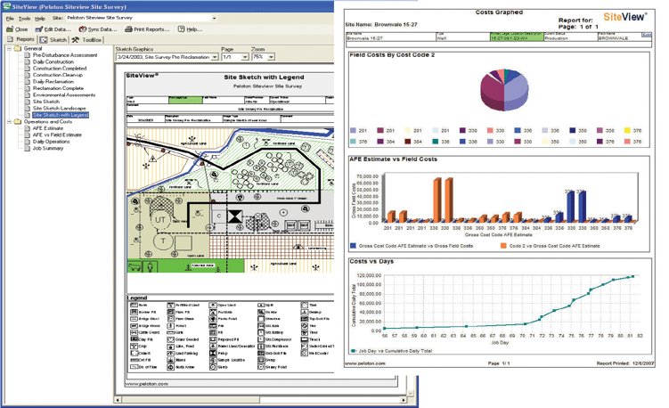The height and width of the screenshot is (408, 669).
Task: Select Site Sketch with Legend report
Action: tap(61, 115)
